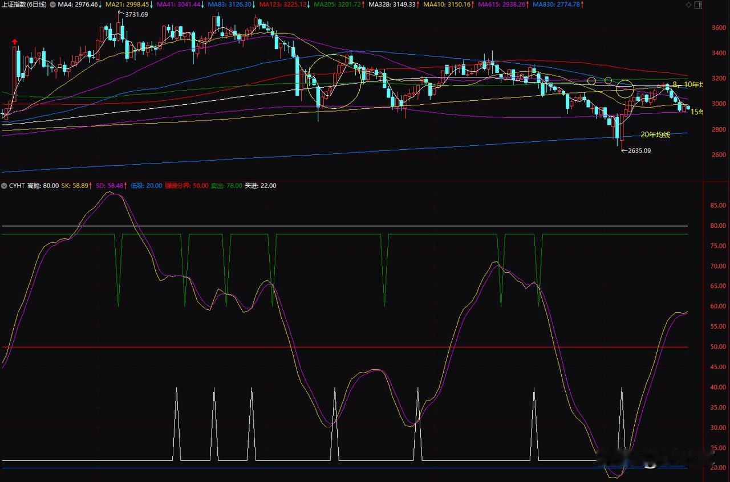Click the diamond icon at top right

689,5
